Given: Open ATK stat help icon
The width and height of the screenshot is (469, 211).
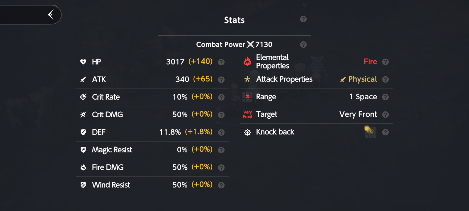Looking at the screenshot, I should [x=221, y=80].
